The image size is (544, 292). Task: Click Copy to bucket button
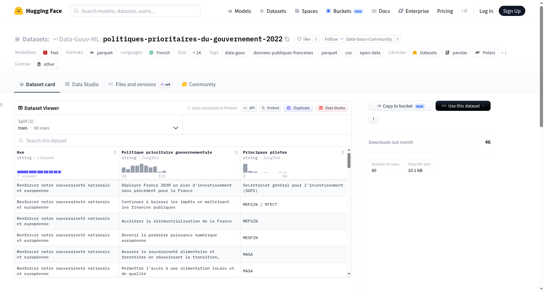(x=401, y=106)
